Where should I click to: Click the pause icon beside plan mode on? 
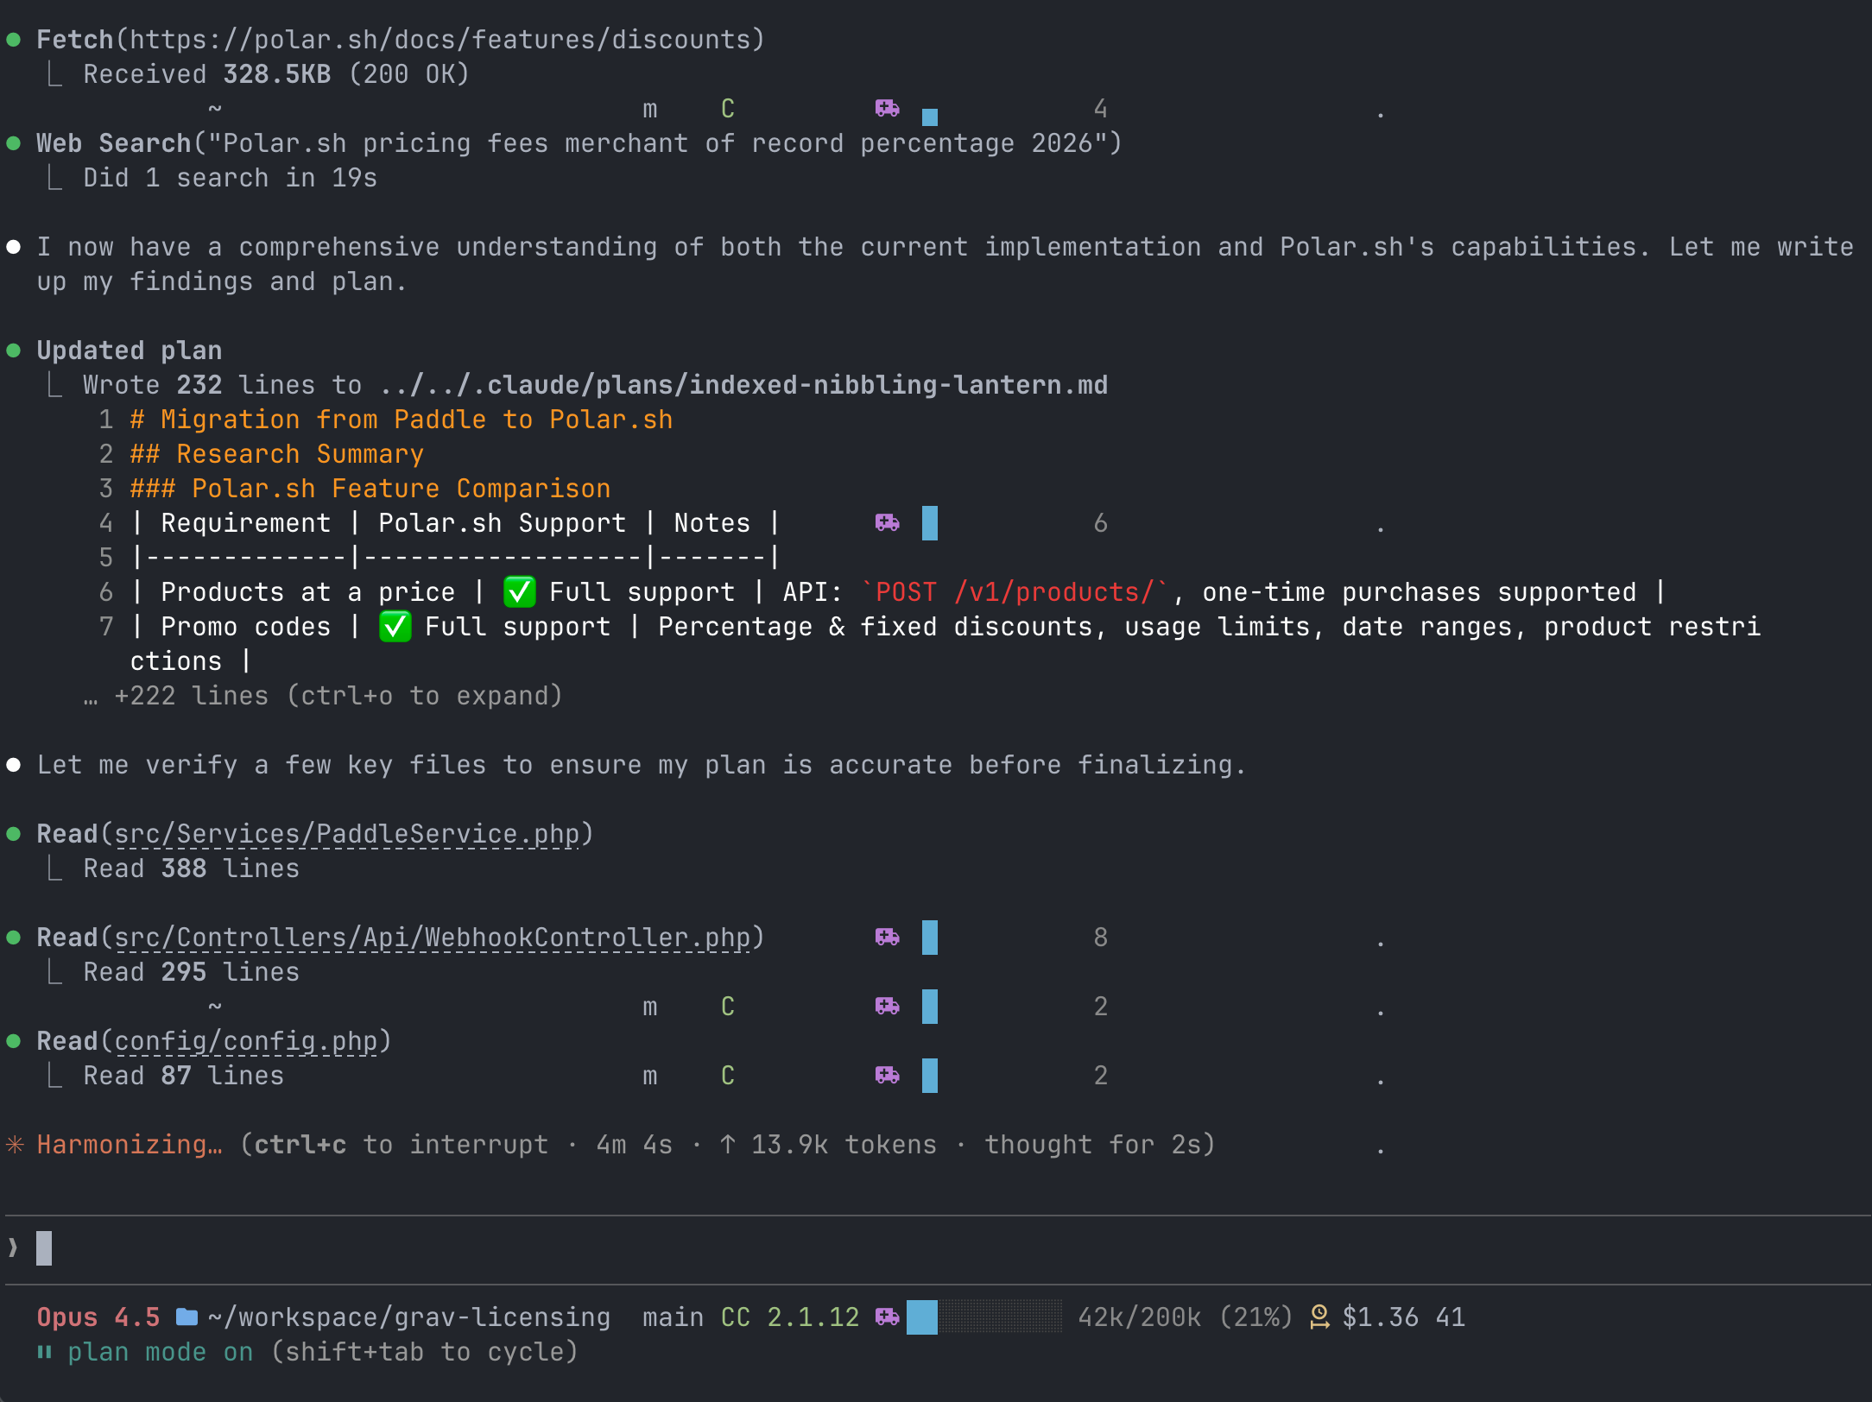44,1352
